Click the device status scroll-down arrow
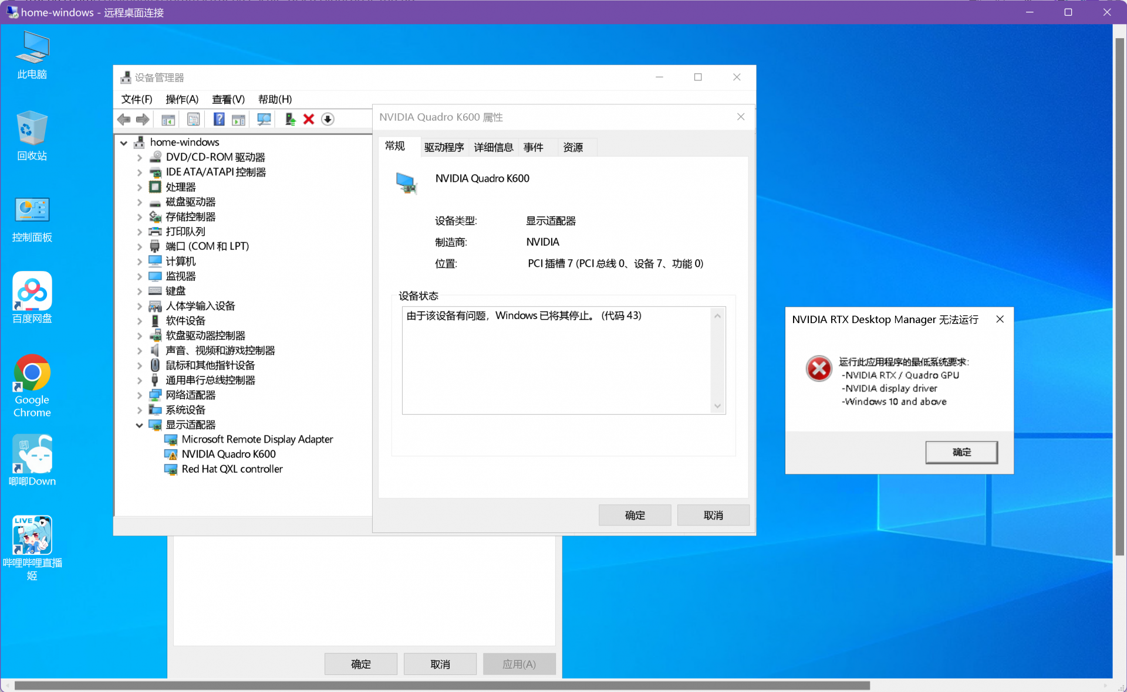Image resolution: width=1127 pixels, height=692 pixels. pyautogui.click(x=717, y=406)
